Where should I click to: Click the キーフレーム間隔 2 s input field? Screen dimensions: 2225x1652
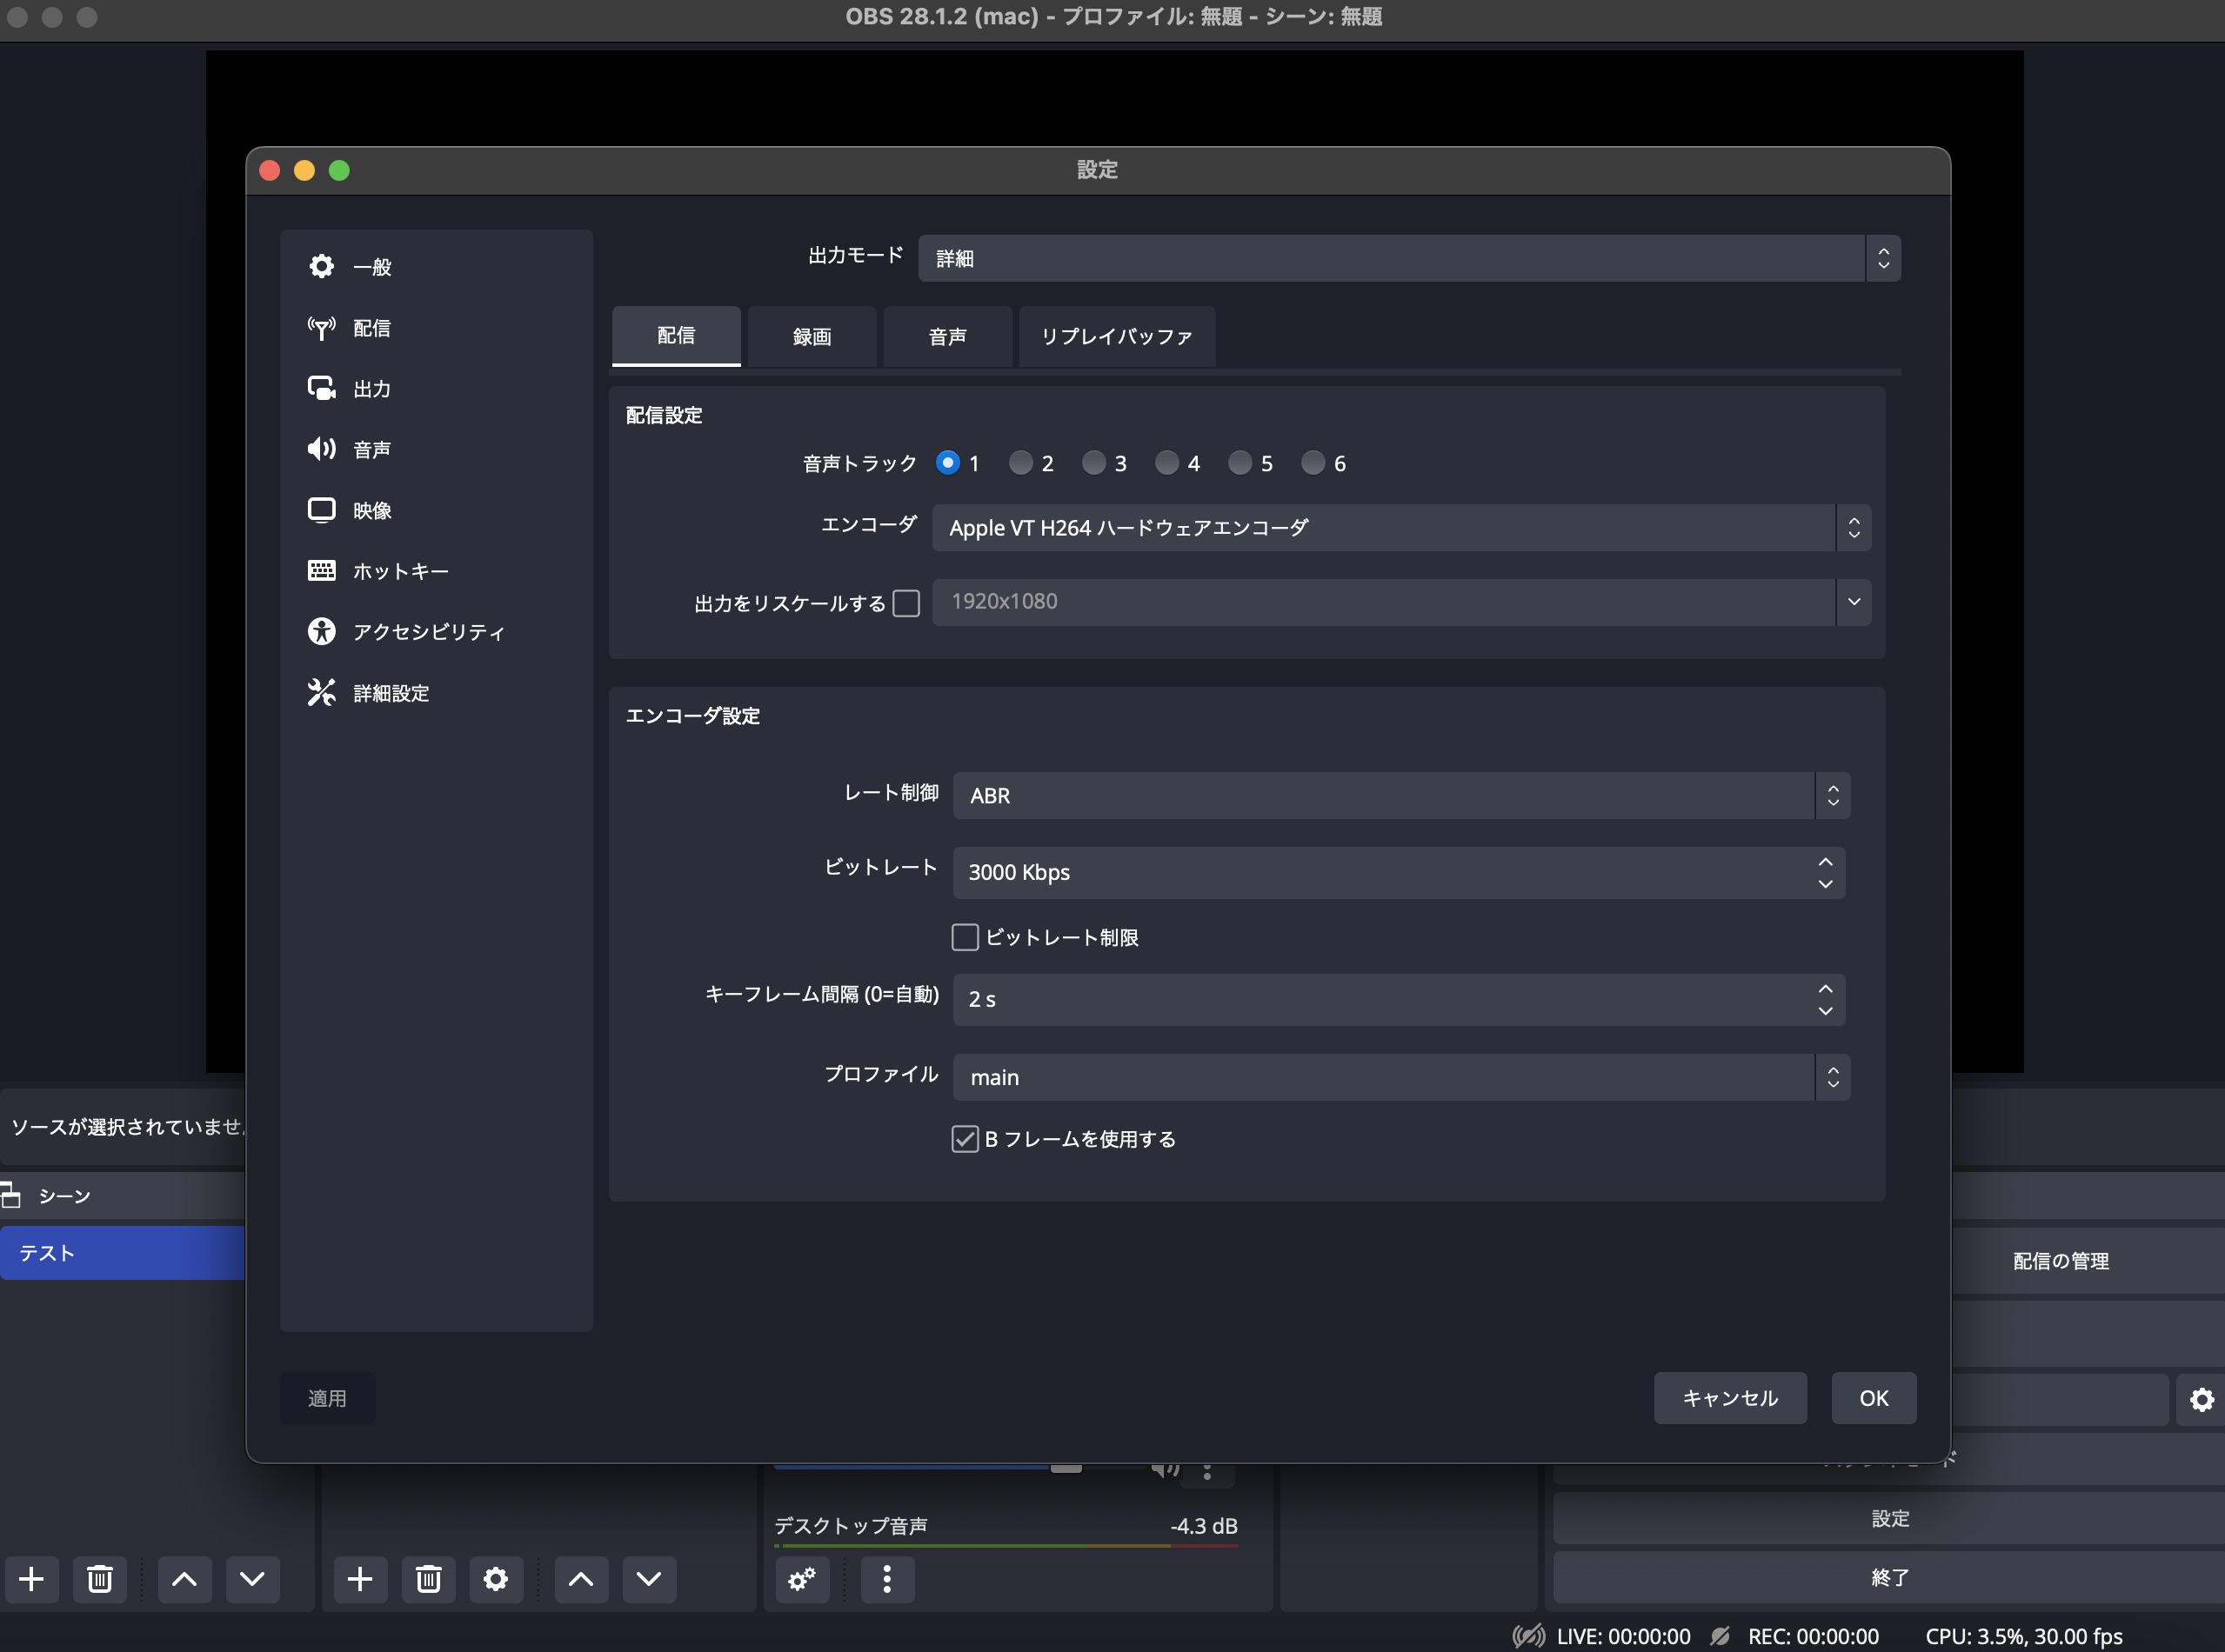click(x=1399, y=1000)
